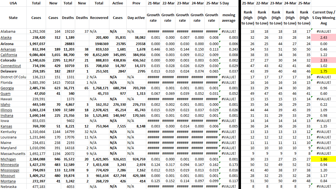Select the yellow 1.86 cell in Michigan row
This screenshot has width=336, height=189.
324,159
